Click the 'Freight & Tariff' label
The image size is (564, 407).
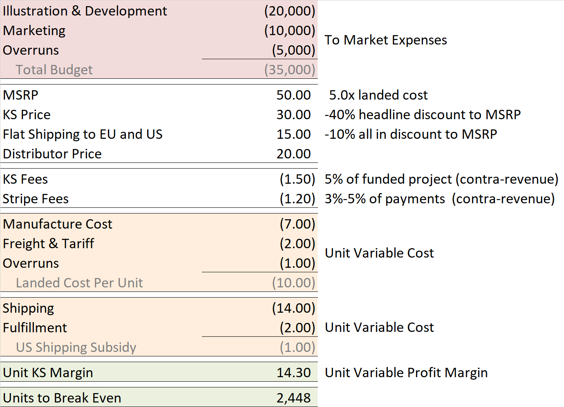pyautogui.click(x=49, y=244)
